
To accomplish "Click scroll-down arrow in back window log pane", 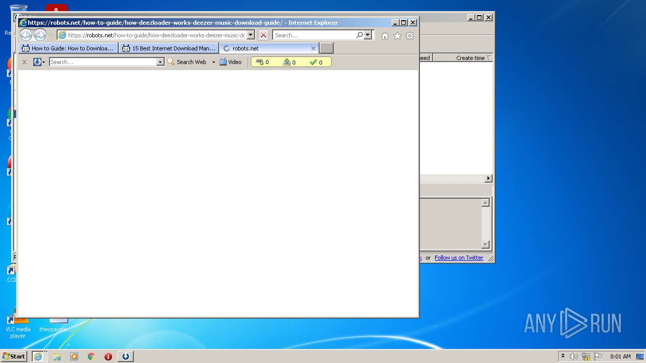I will pyautogui.click(x=486, y=245).
